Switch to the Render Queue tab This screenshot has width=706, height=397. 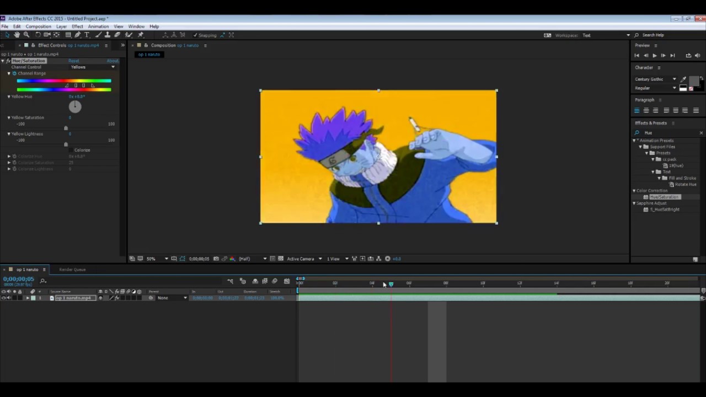72,270
